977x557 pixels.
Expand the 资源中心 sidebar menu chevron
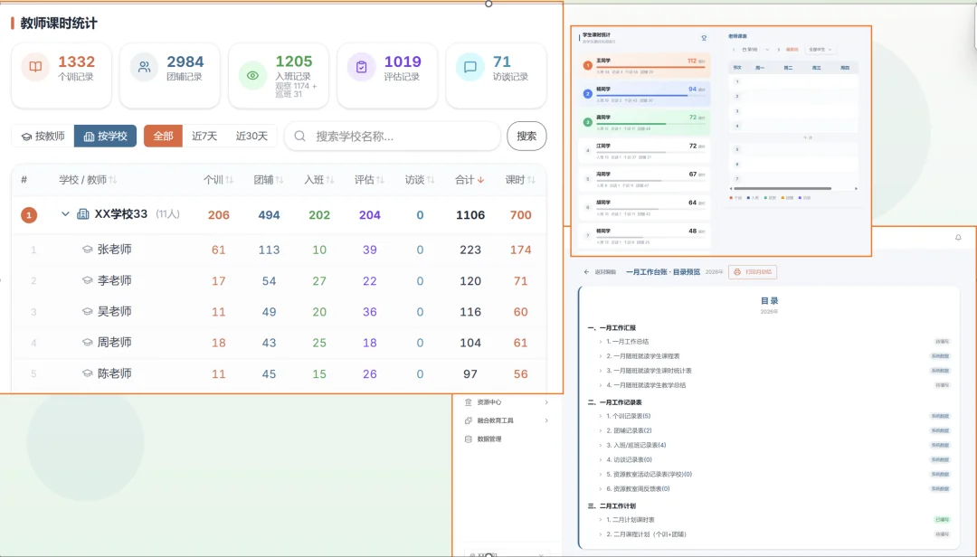point(546,402)
